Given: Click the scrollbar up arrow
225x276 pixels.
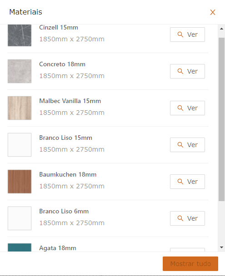Looking at the screenshot, I should click(222, 29).
